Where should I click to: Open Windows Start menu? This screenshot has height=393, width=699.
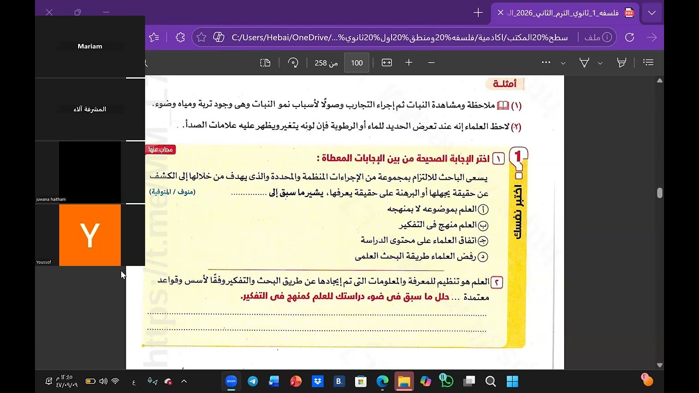click(x=512, y=381)
